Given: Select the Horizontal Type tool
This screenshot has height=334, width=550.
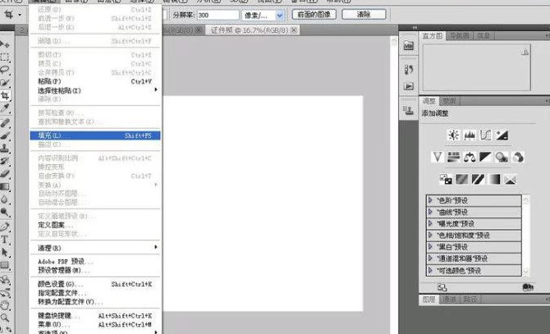Looking at the screenshot, I should point(5,240).
